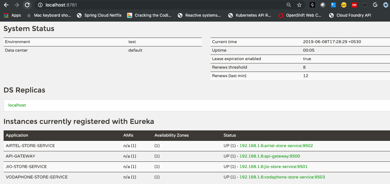Click the Uptime label

pos(219,50)
